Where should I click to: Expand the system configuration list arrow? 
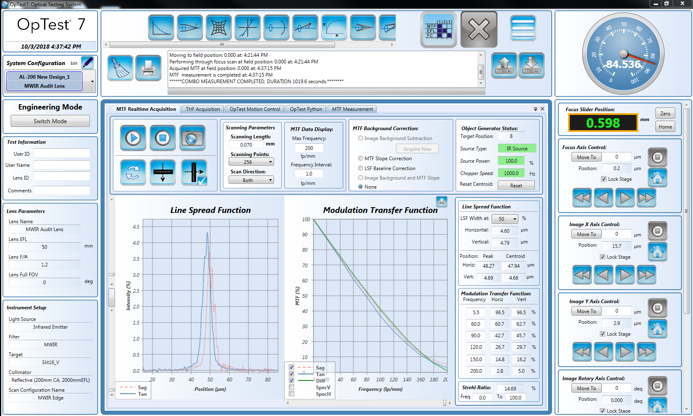92,81
